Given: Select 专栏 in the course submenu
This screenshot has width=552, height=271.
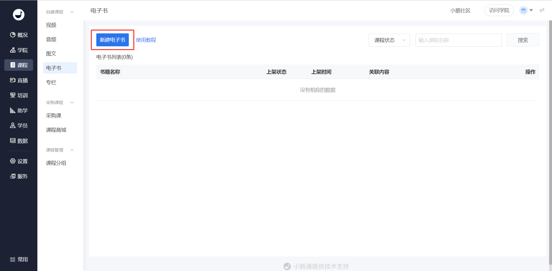Looking at the screenshot, I should (x=51, y=83).
